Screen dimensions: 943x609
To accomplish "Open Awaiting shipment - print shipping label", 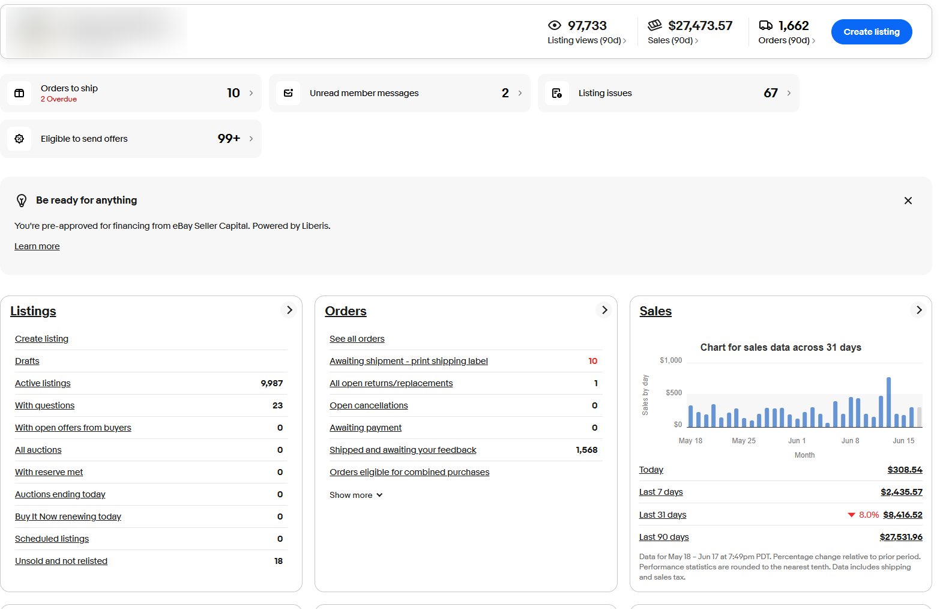I will (x=409, y=361).
